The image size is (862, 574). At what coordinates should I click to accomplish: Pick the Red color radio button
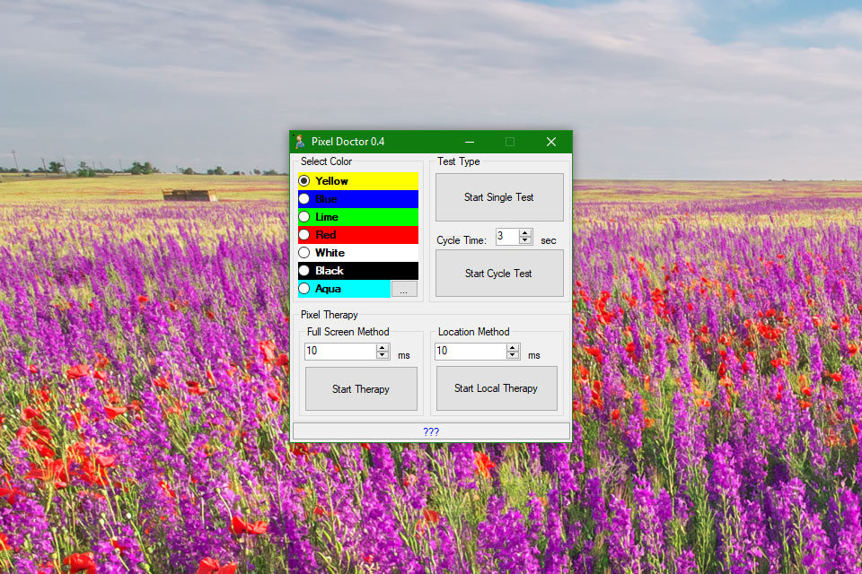pyautogui.click(x=304, y=235)
